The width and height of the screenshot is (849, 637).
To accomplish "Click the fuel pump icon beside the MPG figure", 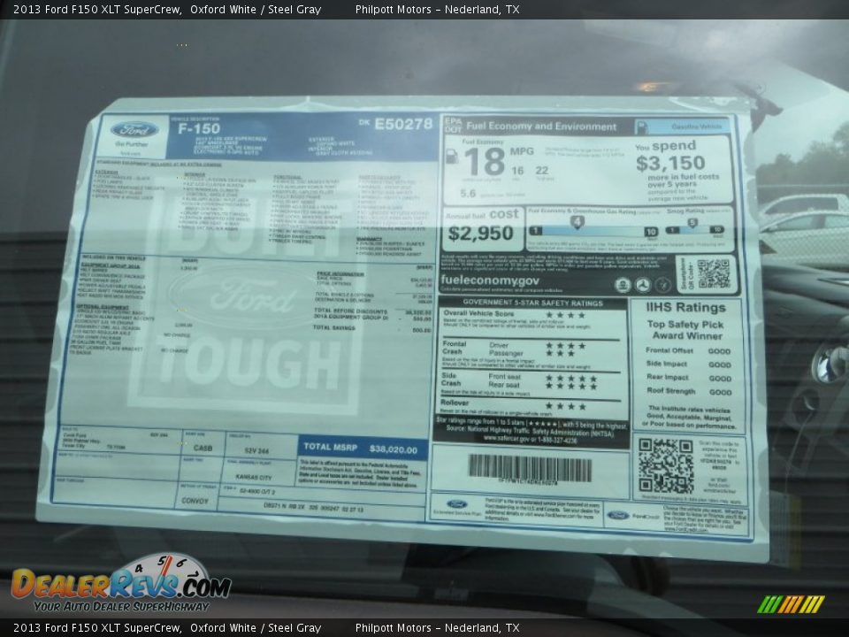I will (x=452, y=157).
